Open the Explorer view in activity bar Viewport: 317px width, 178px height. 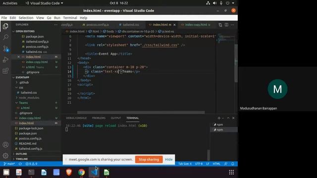5,26
